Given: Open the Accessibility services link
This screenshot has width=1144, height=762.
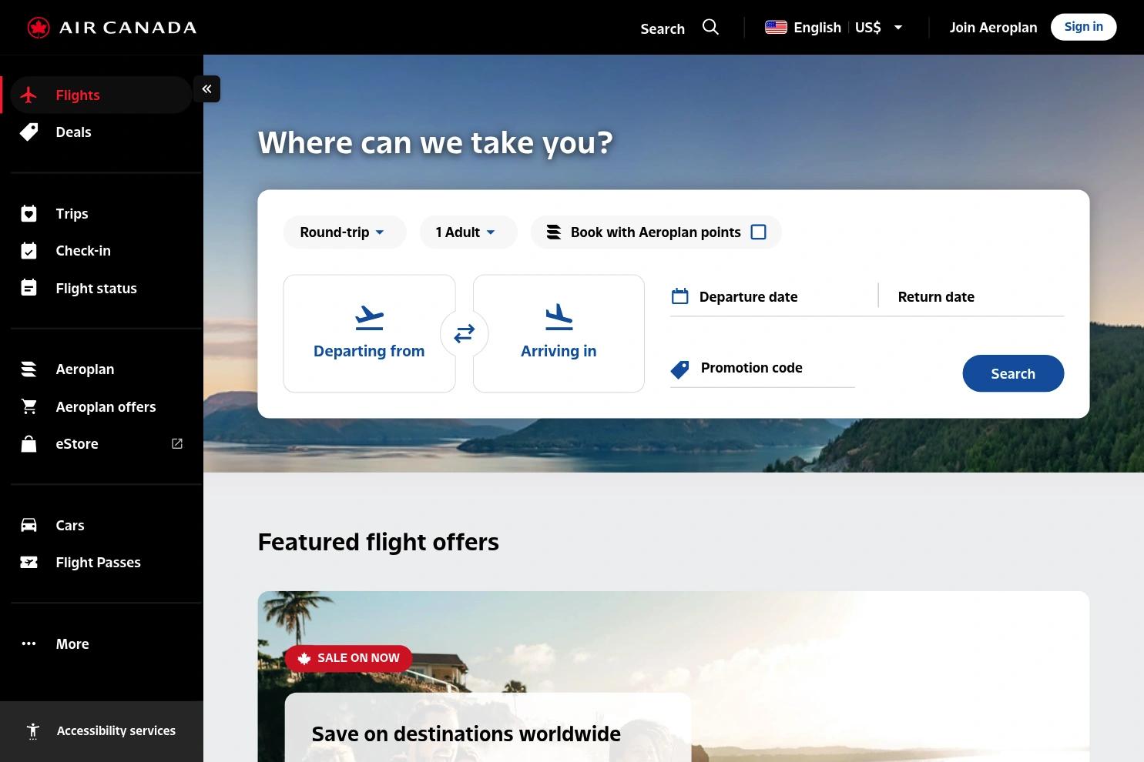Looking at the screenshot, I should click(102, 731).
